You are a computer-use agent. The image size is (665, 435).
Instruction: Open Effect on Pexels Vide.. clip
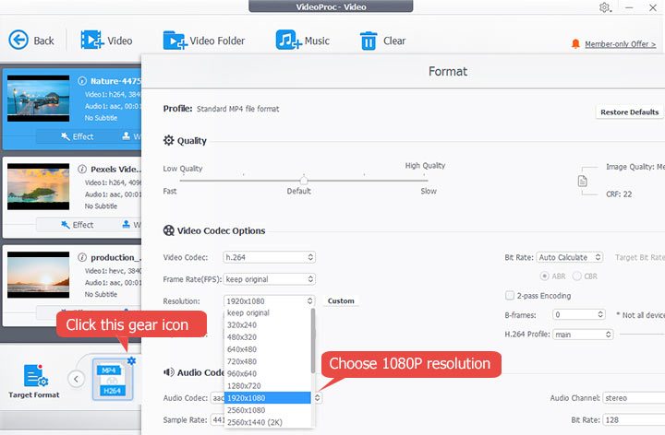pos(78,224)
